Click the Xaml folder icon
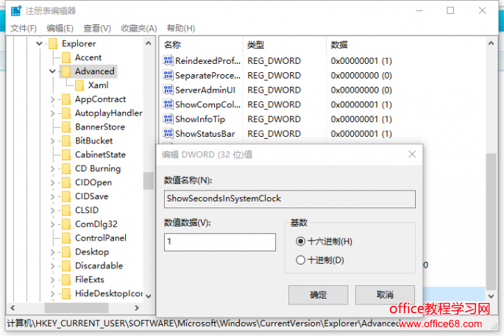 tap(79, 85)
